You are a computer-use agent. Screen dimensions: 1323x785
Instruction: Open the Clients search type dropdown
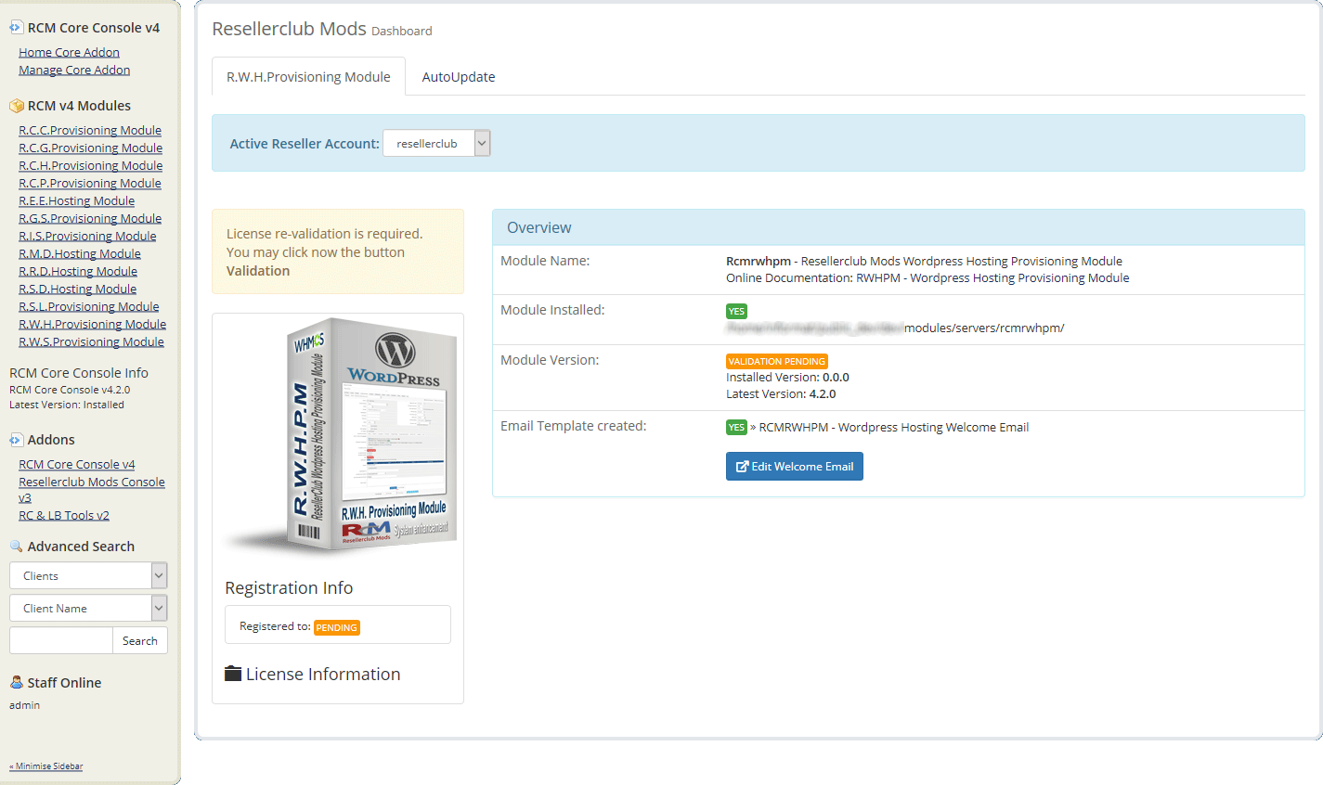click(x=88, y=575)
